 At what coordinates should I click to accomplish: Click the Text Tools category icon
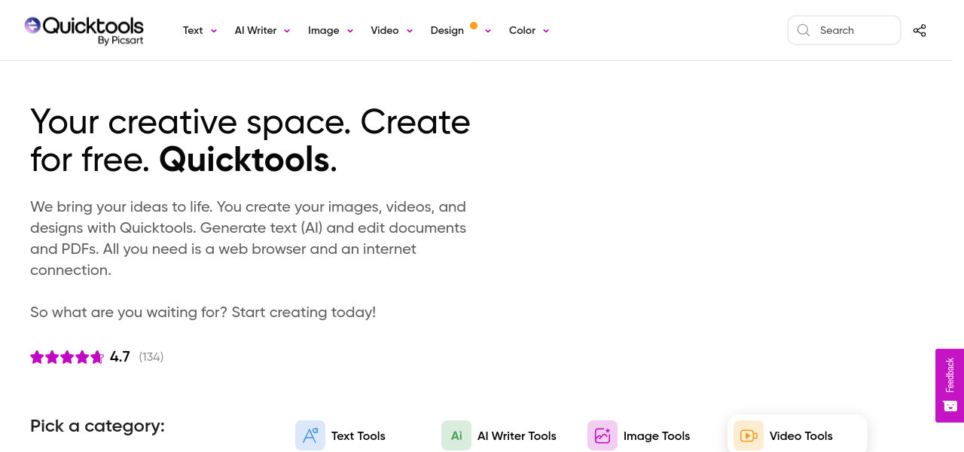click(310, 435)
